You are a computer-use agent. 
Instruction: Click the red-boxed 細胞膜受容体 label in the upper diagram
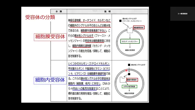click(139, 28)
